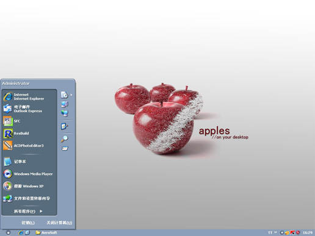Expand the recent documents arrow
The image size is (315, 236).
click(71, 95)
